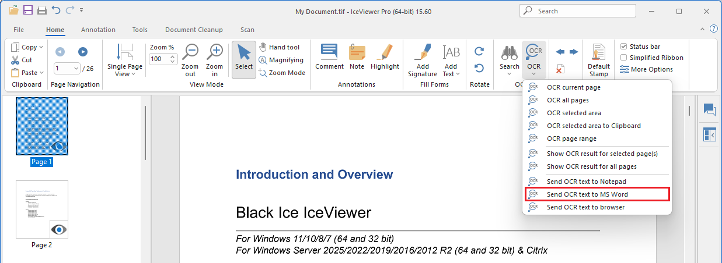Select the Highlight annotation tool
Screen dimensions: 722x263
(385, 57)
